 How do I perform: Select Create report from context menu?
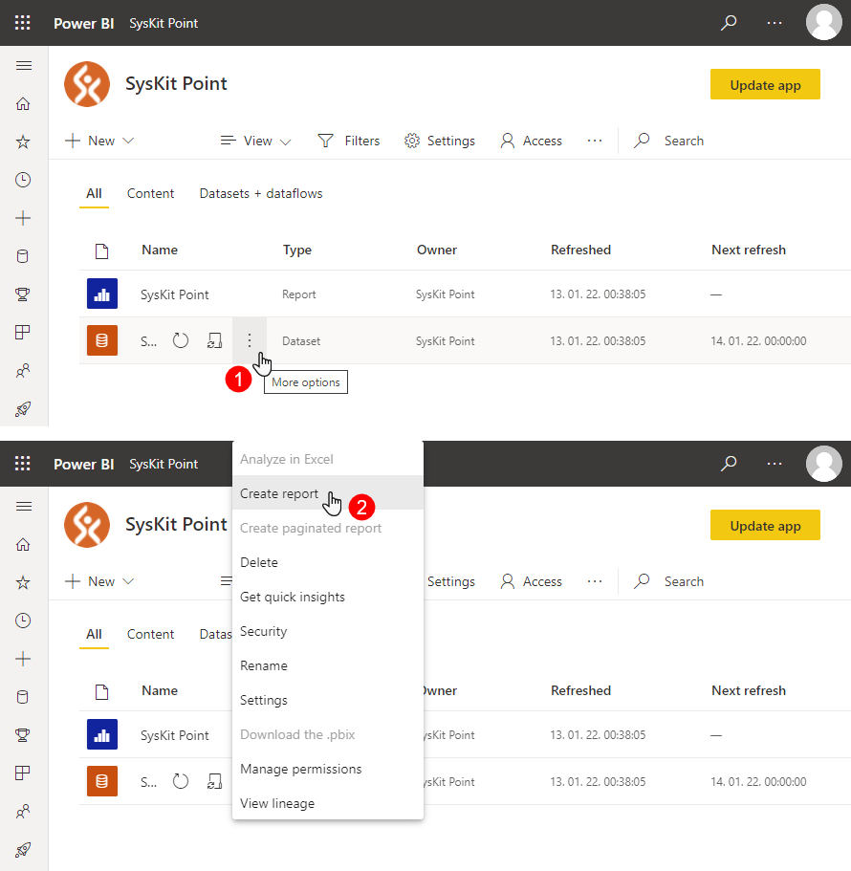coord(328,492)
